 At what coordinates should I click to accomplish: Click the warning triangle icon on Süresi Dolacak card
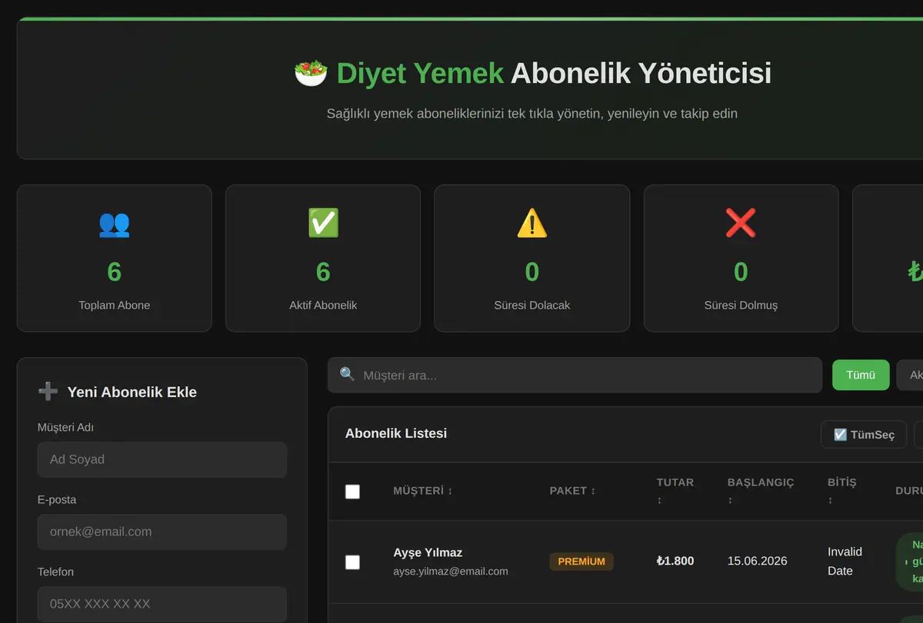(x=532, y=223)
